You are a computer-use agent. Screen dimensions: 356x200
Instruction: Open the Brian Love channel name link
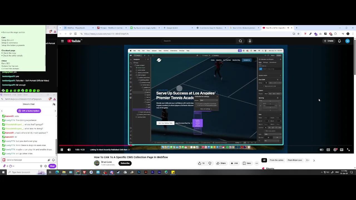(107, 162)
